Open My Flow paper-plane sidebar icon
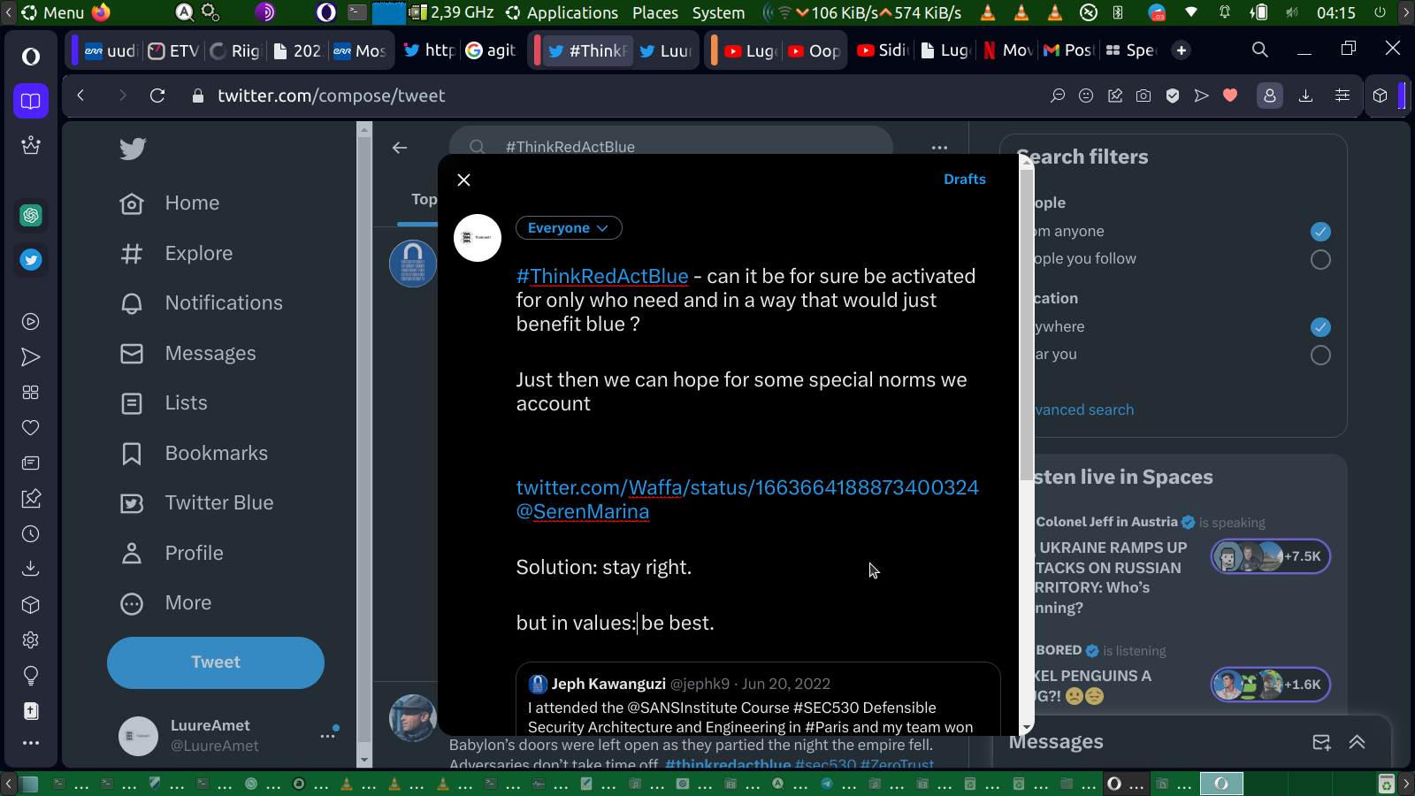The image size is (1415, 796). click(x=31, y=357)
